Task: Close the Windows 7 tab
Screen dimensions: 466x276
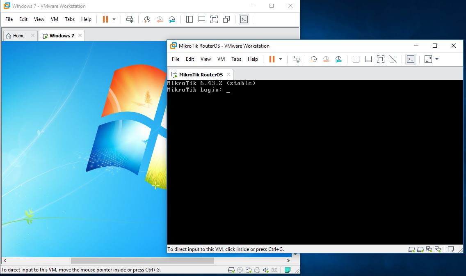Action: (x=80, y=35)
